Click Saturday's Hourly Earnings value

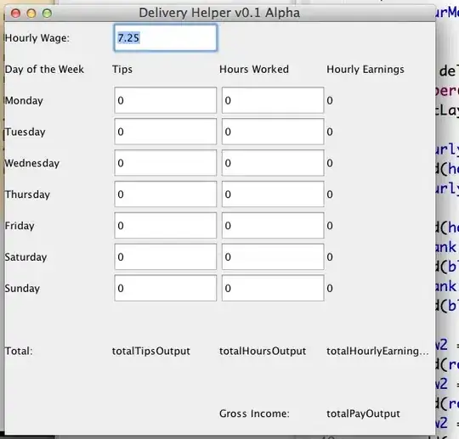click(330, 257)
